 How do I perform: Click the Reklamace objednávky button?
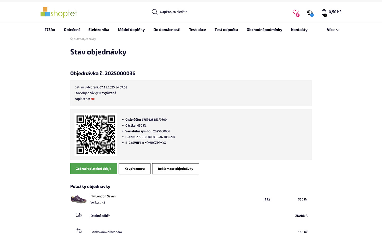(175, 169)
